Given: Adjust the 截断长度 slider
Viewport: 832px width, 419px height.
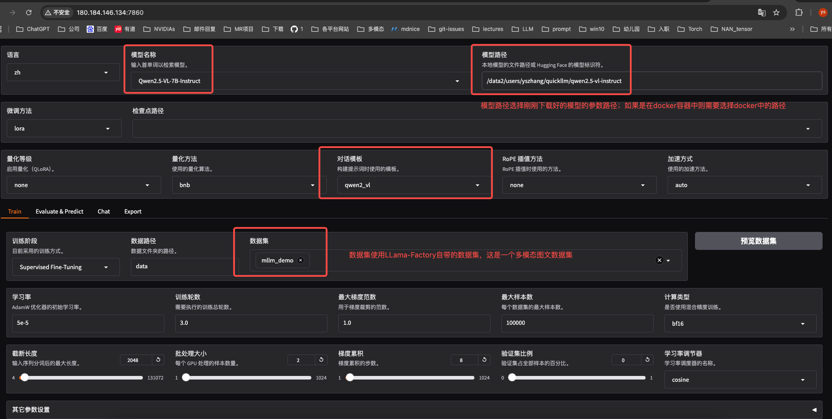Looking at the screenshot, I should [81, 378].
